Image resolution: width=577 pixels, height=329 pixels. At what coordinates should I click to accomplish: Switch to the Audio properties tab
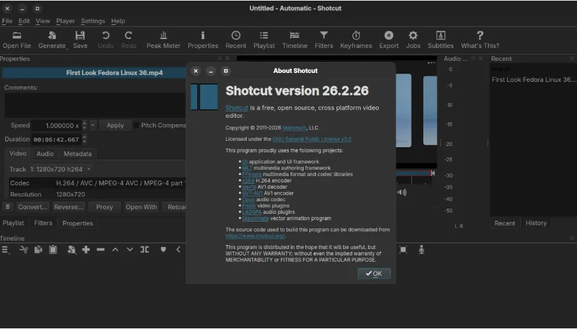(x=45, y=154)
